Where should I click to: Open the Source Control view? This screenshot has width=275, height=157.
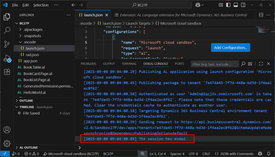7,44
